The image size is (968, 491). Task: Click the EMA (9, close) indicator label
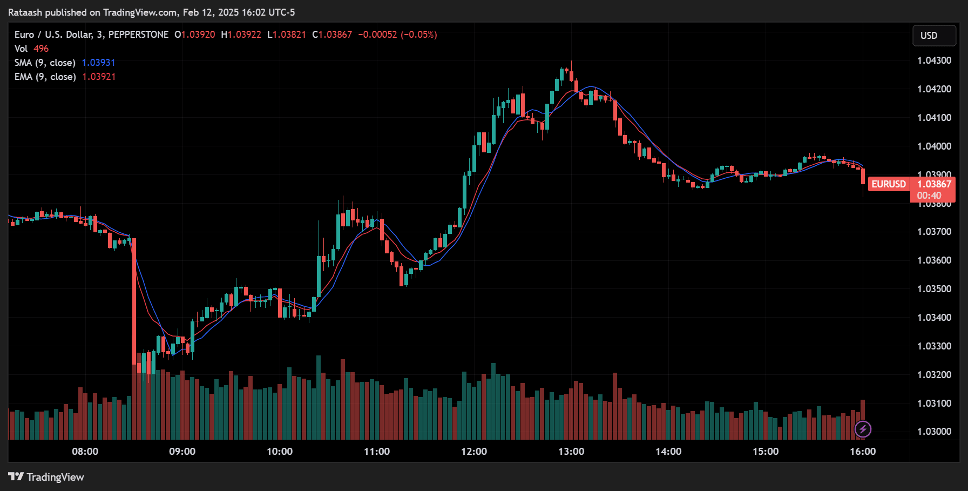tap(45, 77)
